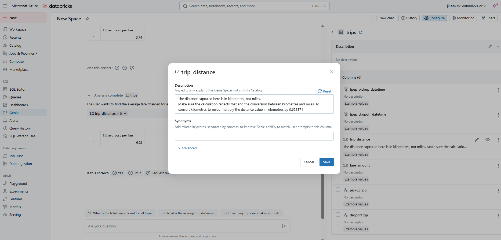Navigate to SQL Editor
Image resolution: width=501 pixels, height=240 pixels.
(17, 89)
